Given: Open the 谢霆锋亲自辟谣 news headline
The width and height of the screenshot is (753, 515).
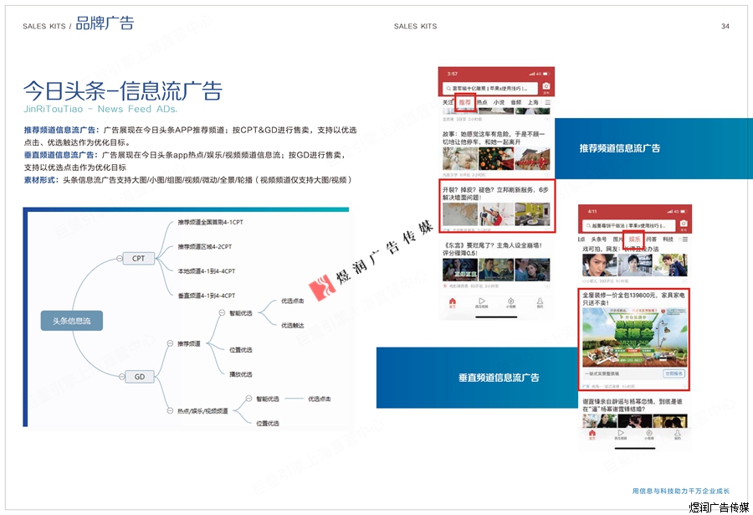Looking at the screenshot, I should pyautogui.click(x=632, y=405).
